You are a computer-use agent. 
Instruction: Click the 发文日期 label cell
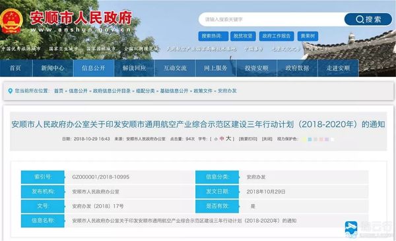pyautogui.click(x=217, y=192)
